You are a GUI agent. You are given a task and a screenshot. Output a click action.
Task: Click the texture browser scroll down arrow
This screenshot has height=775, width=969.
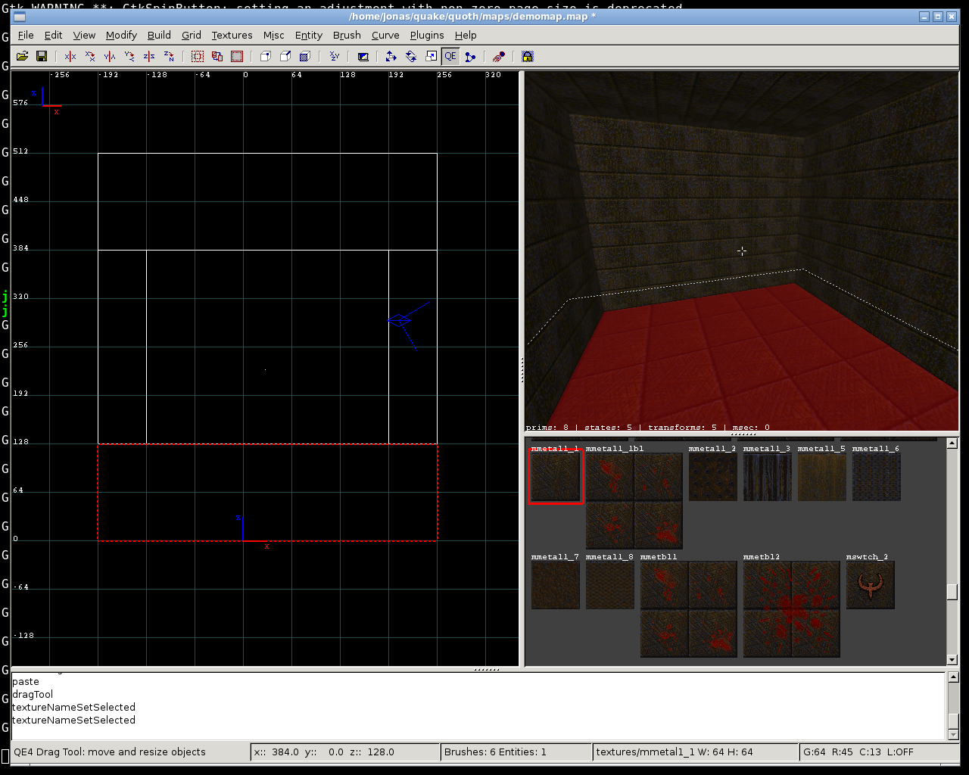tap(952, 660)
